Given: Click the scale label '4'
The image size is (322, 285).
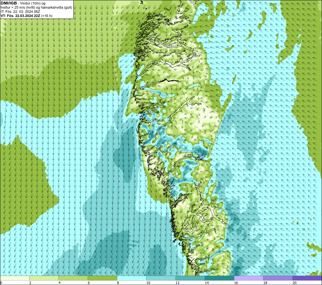Looking at the screenshot, I should tap(60, 283).
